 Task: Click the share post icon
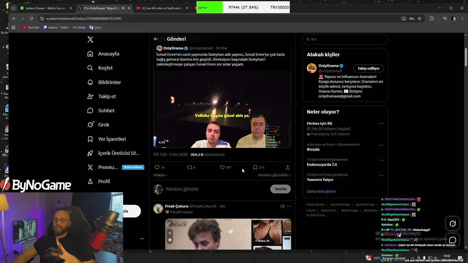pyautogui.click(x=288, y=167)
